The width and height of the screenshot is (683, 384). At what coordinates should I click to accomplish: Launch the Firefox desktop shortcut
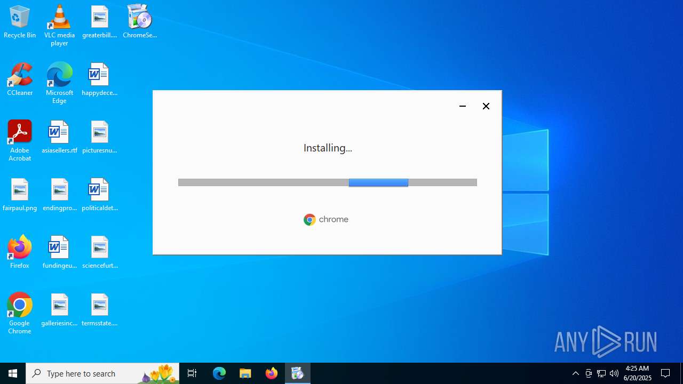20,253
